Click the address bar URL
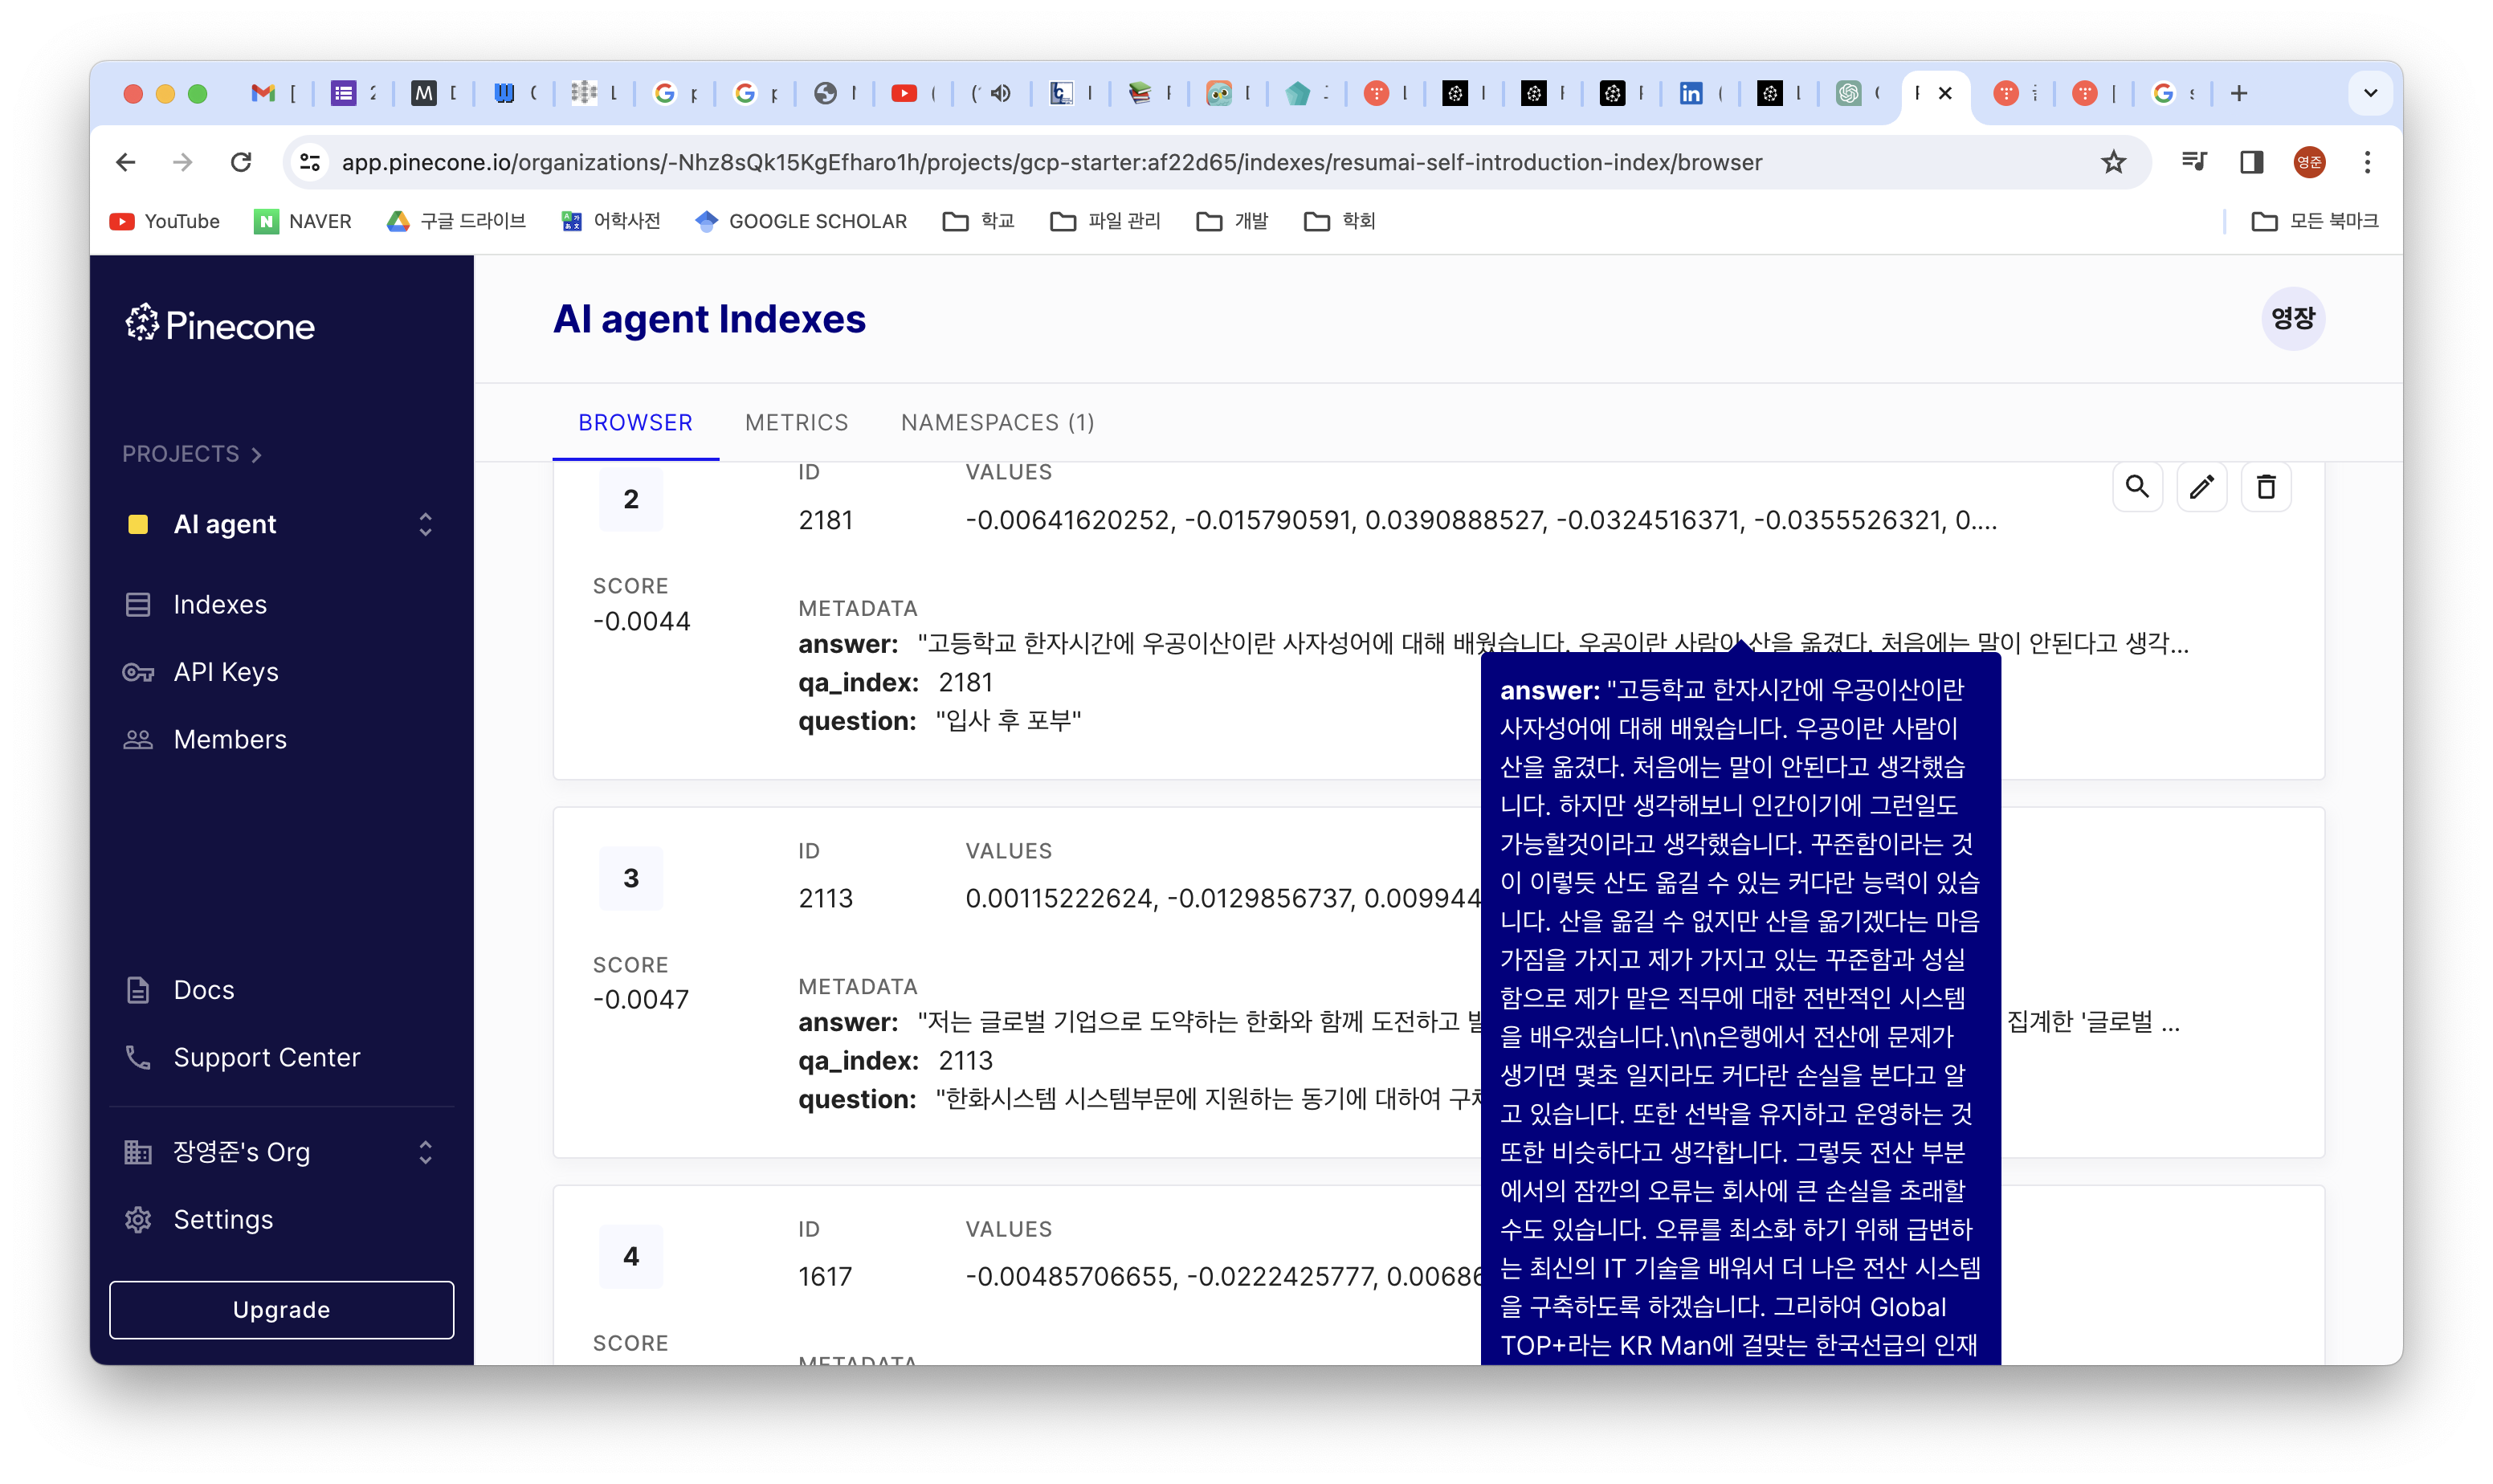The image size is (2493, 1484). (1051, 162)
